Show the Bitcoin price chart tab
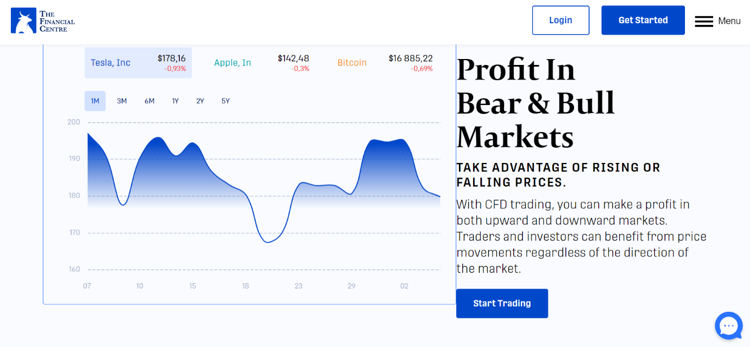 pos(352,63)
